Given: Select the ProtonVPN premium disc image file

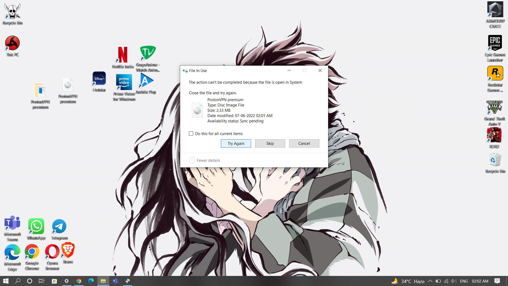Looking at the screenshot, I should point(68,85).
